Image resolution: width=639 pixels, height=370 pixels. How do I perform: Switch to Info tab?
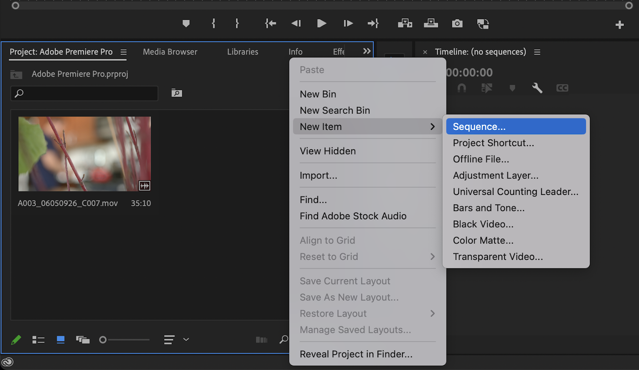296,52
